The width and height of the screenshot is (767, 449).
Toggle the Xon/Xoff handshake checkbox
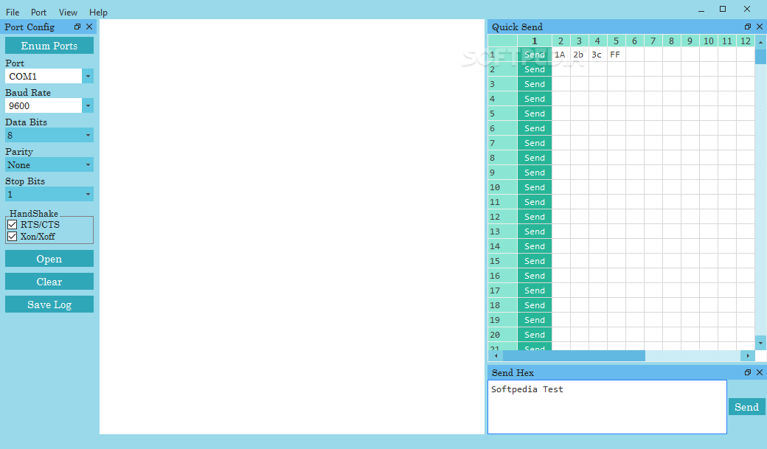[13, 236]
